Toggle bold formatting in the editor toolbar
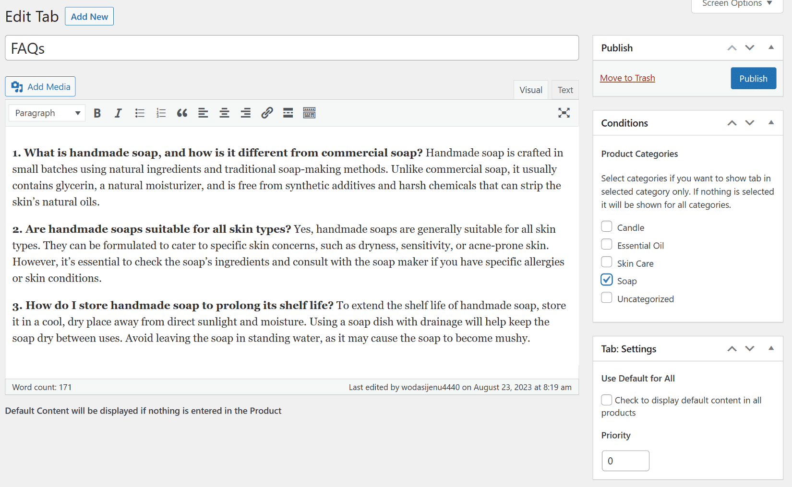 coord(97,113)
